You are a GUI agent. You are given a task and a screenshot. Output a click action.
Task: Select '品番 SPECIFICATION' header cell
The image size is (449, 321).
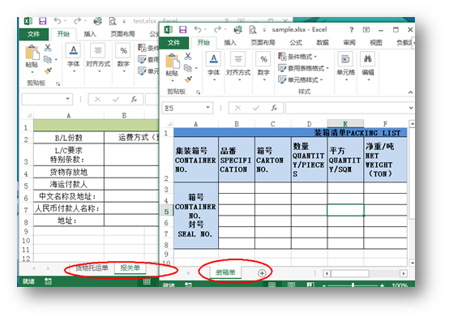coord(236,160)
